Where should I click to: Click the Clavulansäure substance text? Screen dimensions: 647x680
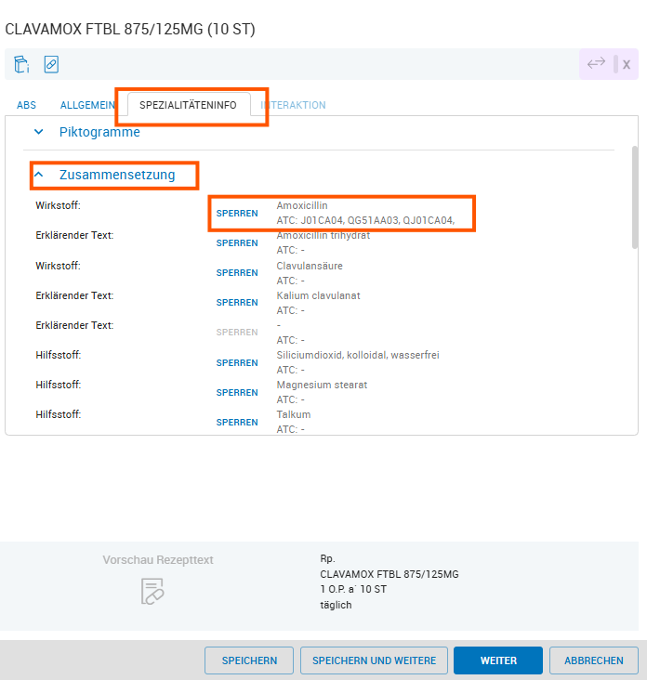click(310, 266)
